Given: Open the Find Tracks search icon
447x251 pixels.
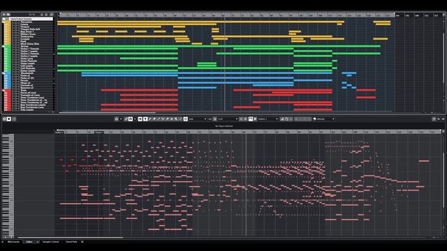Looking at the screenshot, I should tap(8, 14).
